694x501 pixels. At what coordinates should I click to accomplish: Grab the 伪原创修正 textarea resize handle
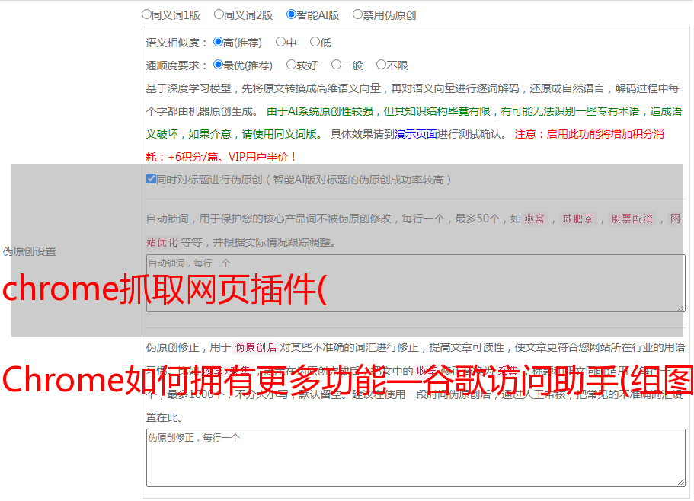click(x=681, y=483)
